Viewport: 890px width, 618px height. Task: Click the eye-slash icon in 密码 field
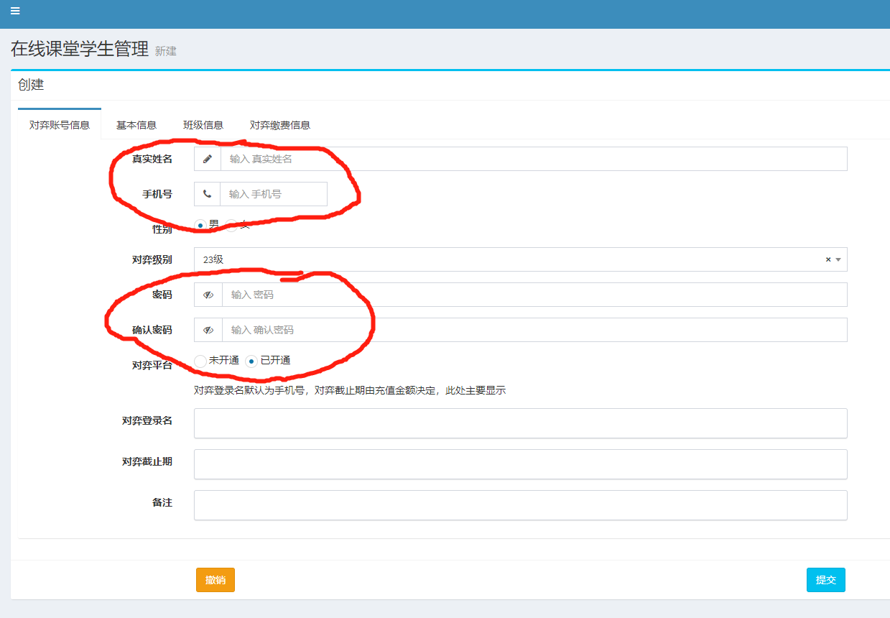click(208, 295)
